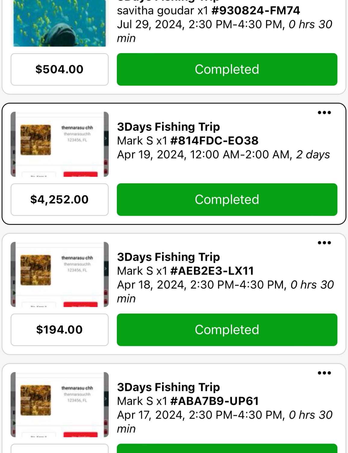
Task: Click the Apr 18, 2024 date line
Action: [225, 285]
